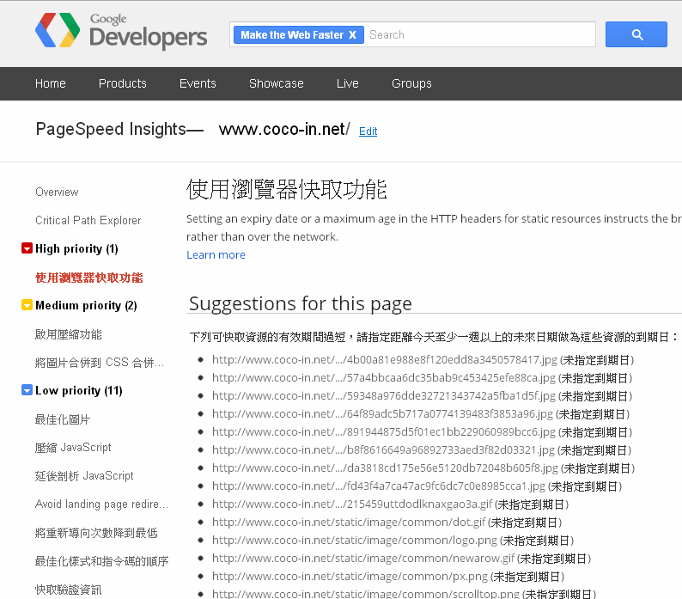The height and width of the screenshot is (599, 682).
Task: Select 將重新導向次數降到最低 in the sidebar
Action: tap(96, 533)
